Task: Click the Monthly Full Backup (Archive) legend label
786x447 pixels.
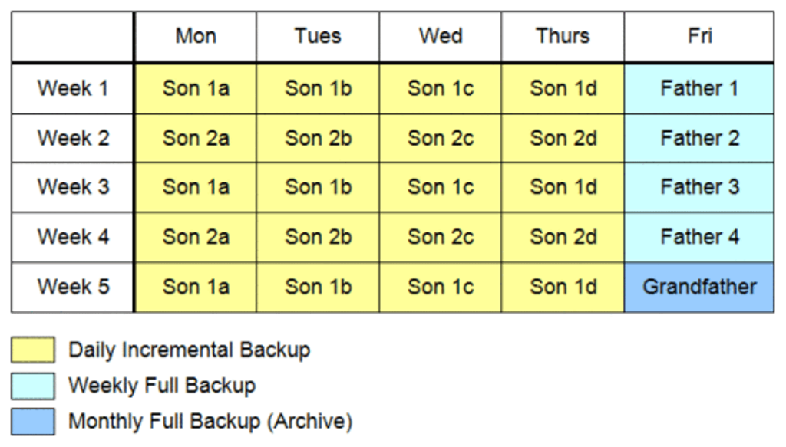Action: (x=210, y=421)
